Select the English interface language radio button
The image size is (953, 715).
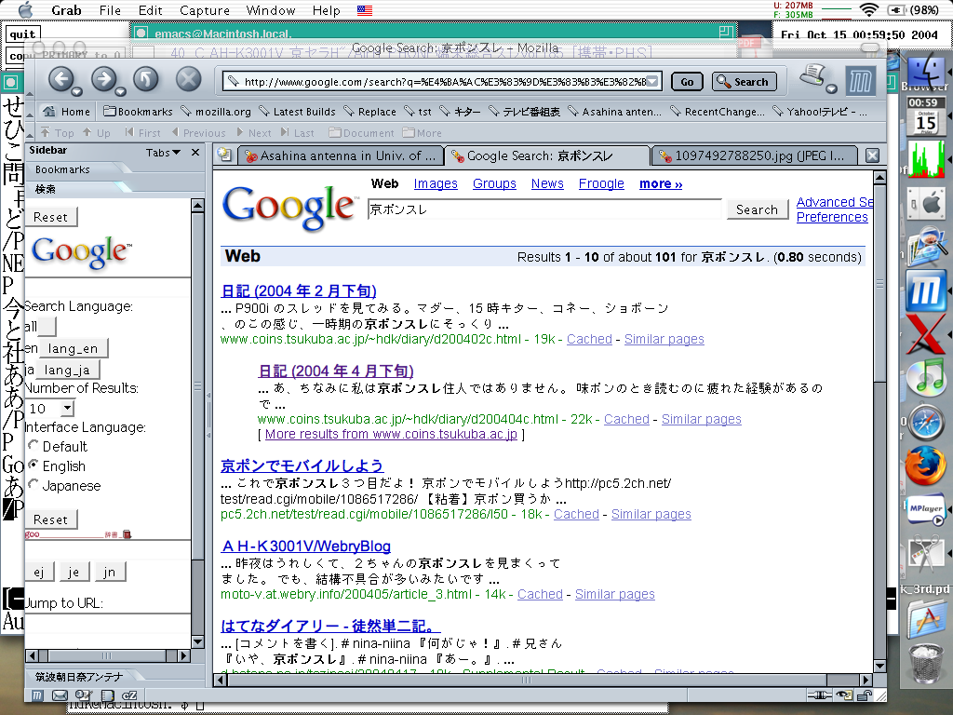tap(34, 465)
